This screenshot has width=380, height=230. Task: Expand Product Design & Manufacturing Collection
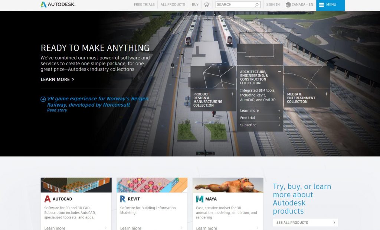(x=232, y=94)
